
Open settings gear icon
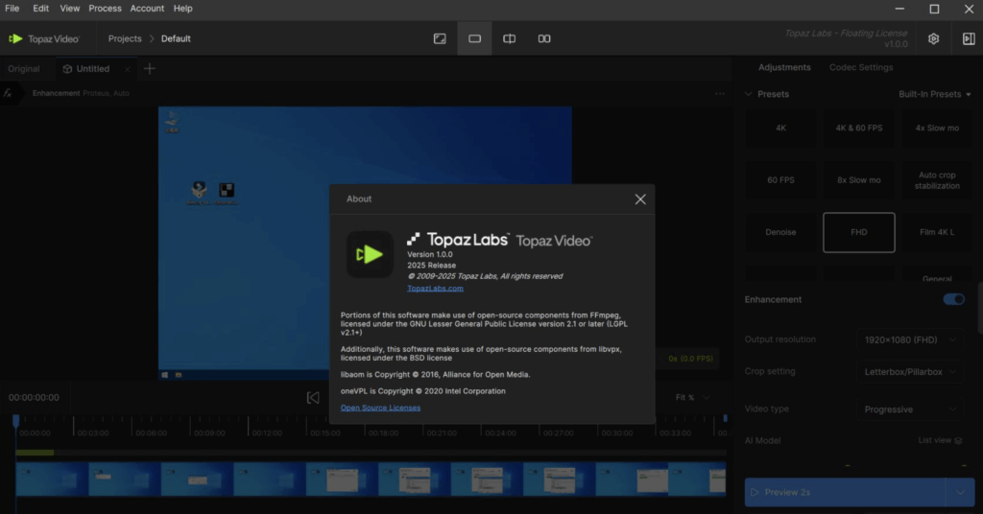point(933,38)
